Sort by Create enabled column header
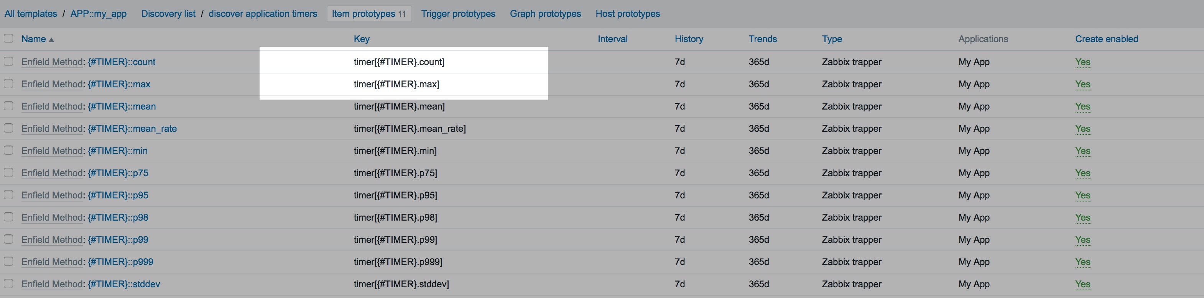Viewport: 1204px width, 298px height. pyautogui.click(x=1106, y=39)
